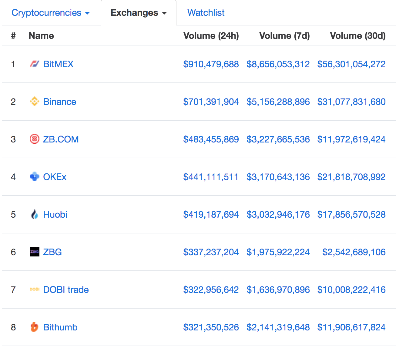
Task: Sort by Volume (30d) column header
Action: coord(358,36)
